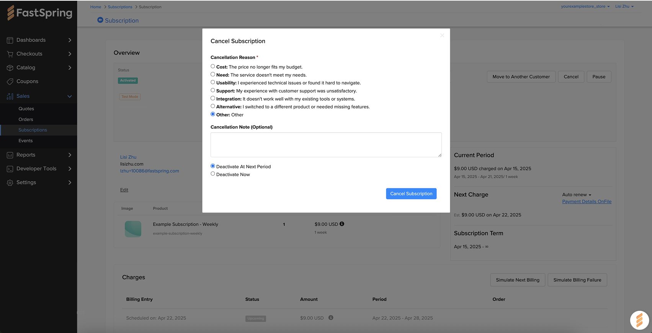Open Lisi Zhu customer link

pos(128,157)
